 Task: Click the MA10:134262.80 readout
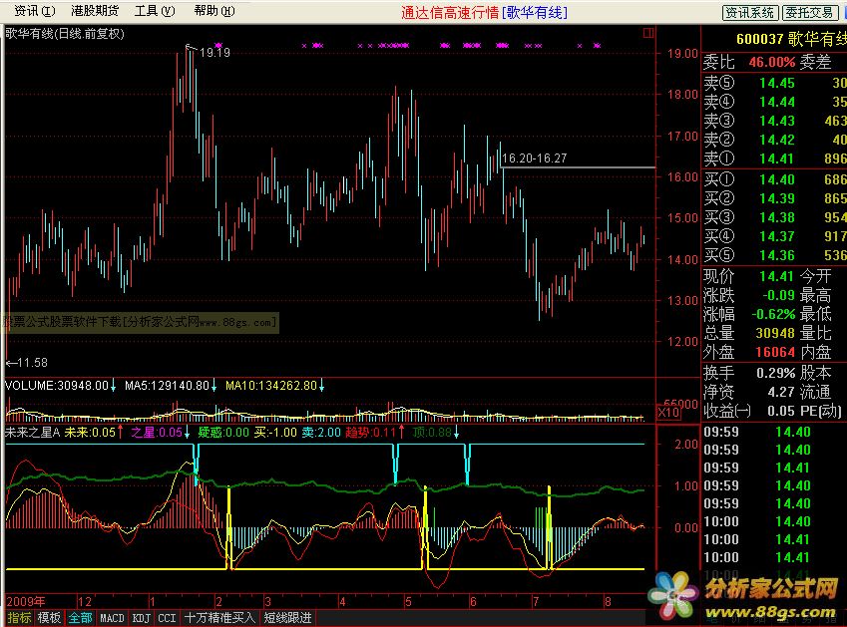point(271,385)
